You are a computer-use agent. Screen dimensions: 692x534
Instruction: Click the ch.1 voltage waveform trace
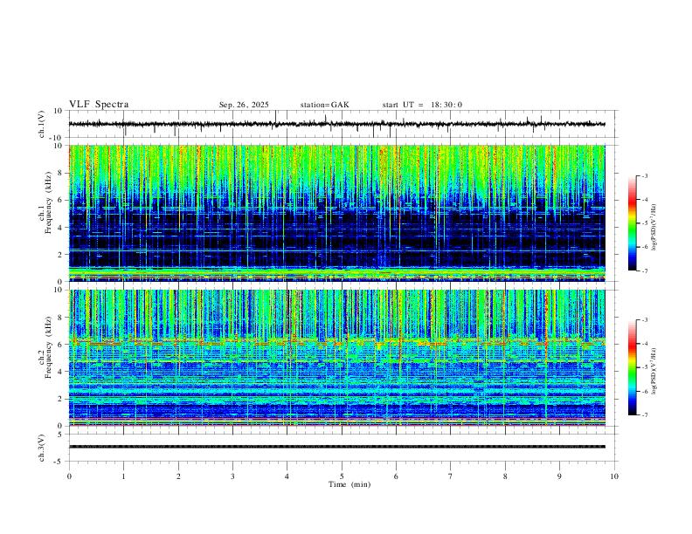(x=336, y=124)
